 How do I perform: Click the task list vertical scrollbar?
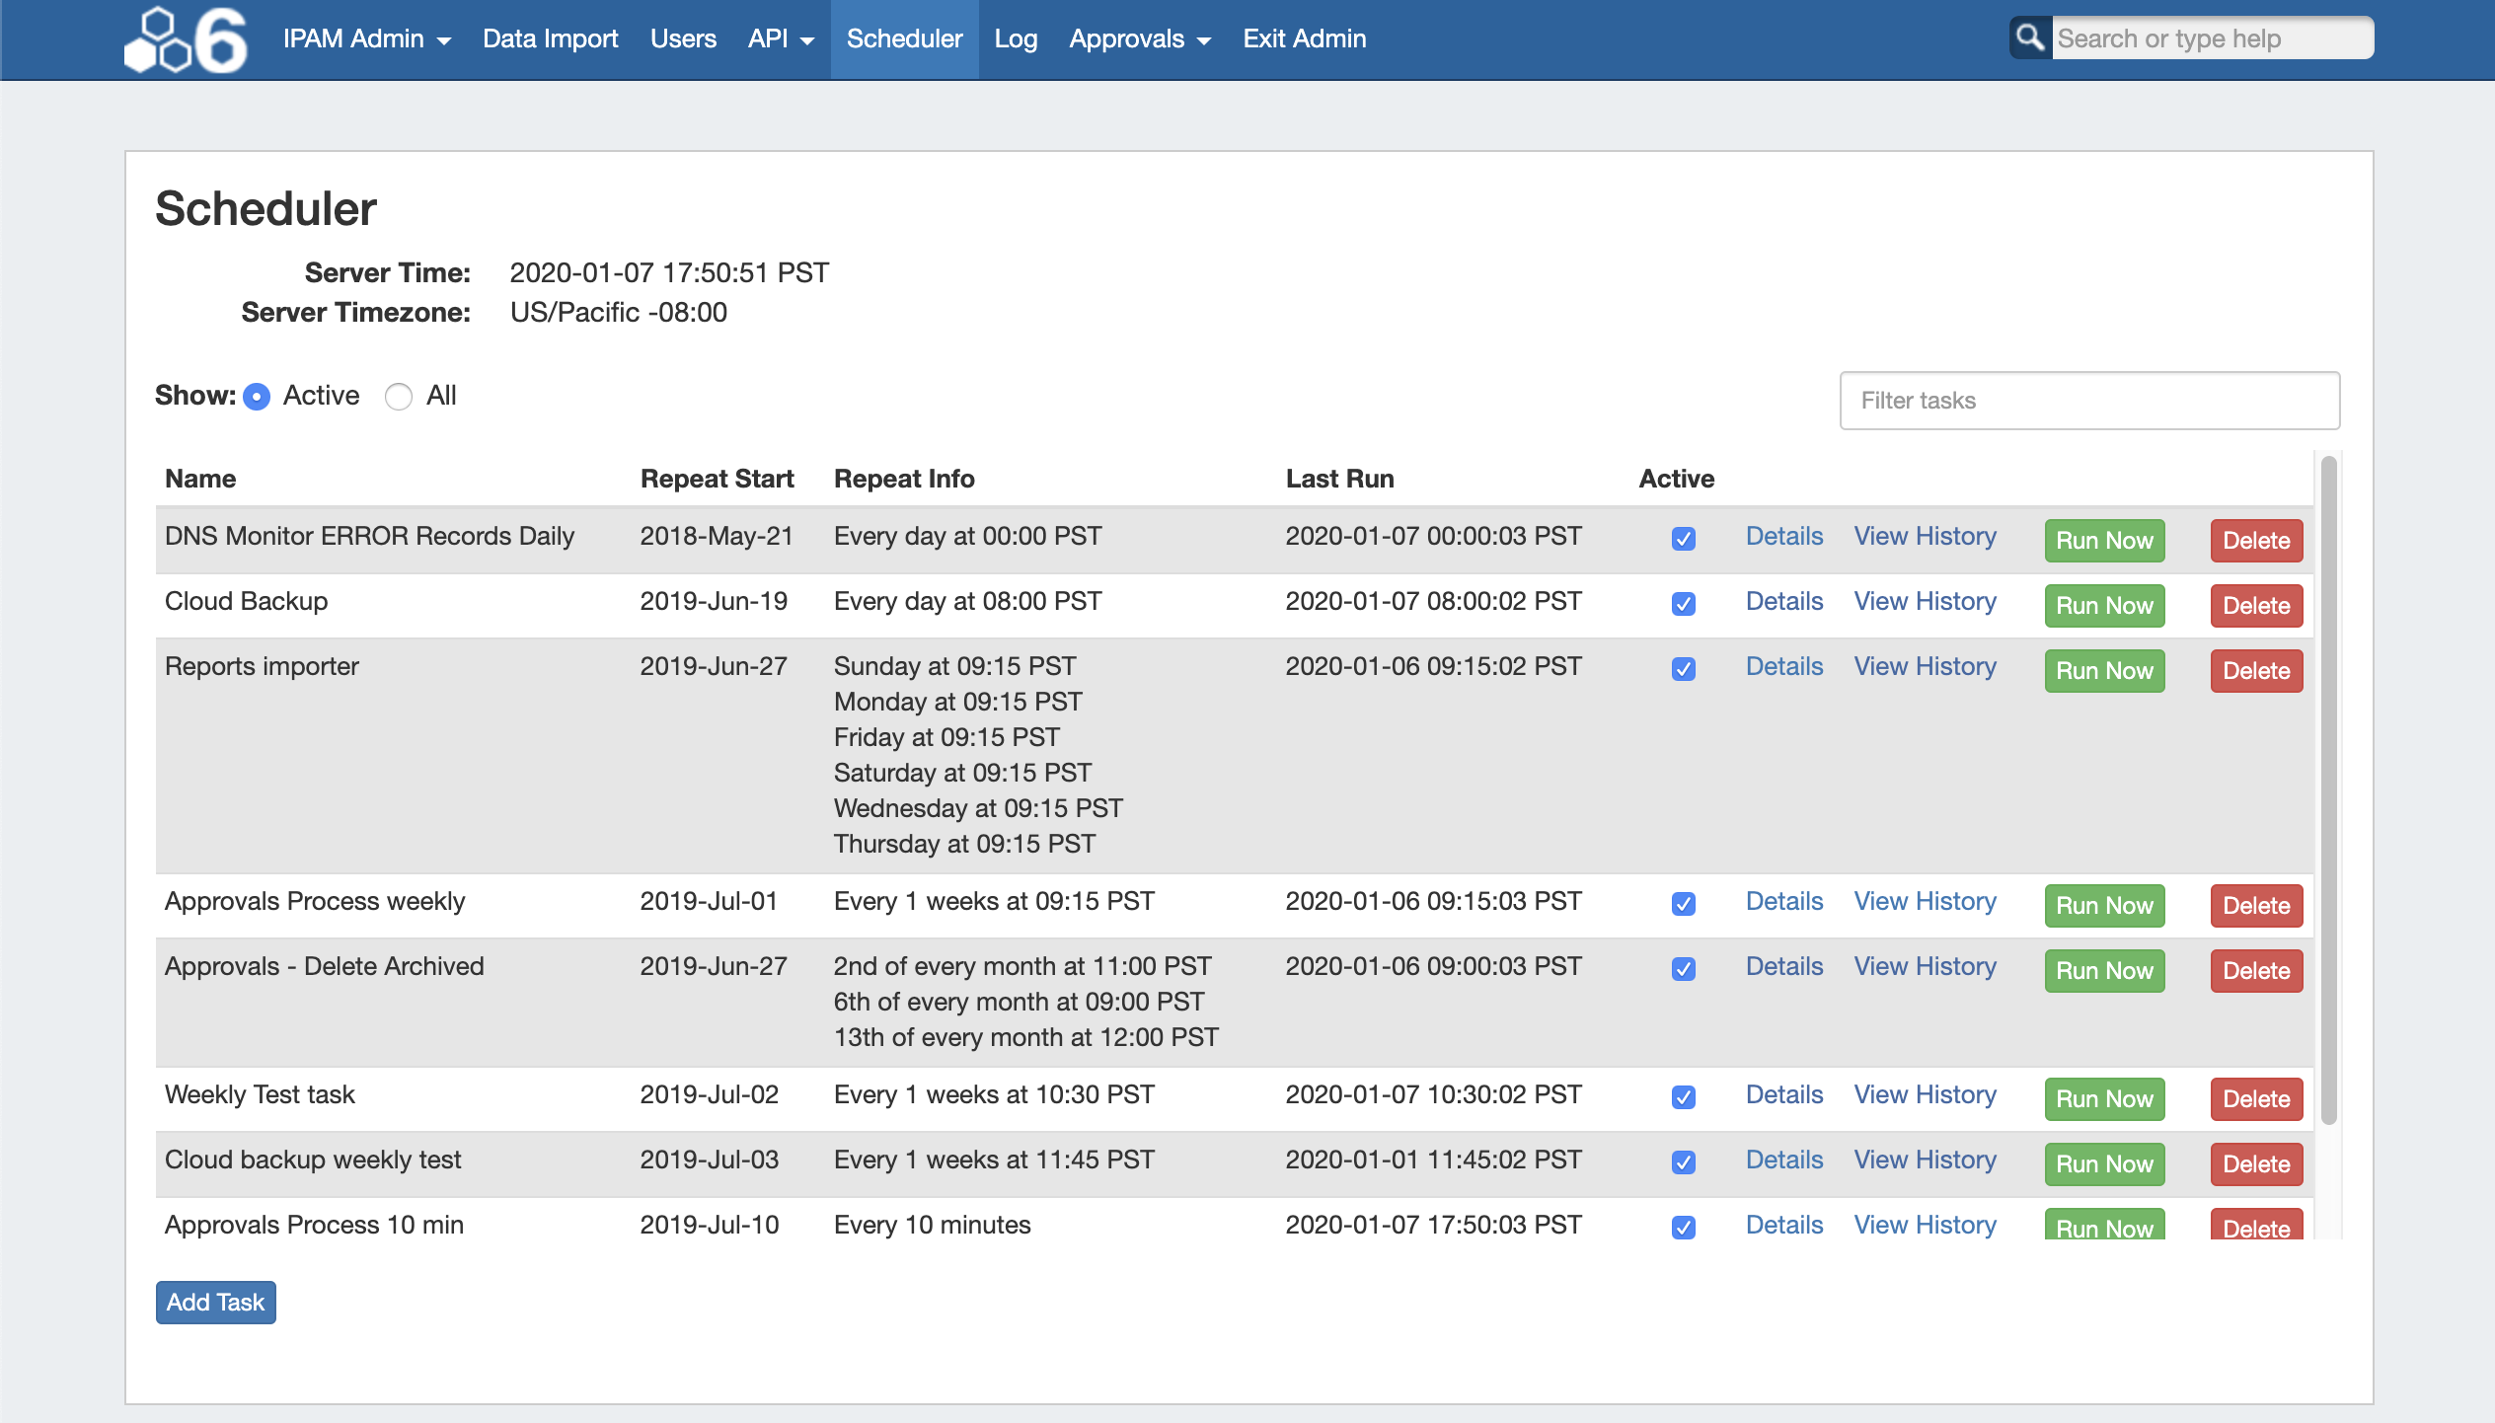coord(2329,789)
